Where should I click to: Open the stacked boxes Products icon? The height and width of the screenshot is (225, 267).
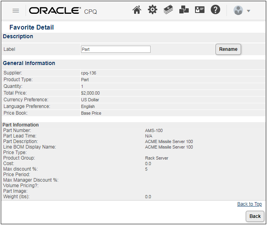(x=184, y=9)
